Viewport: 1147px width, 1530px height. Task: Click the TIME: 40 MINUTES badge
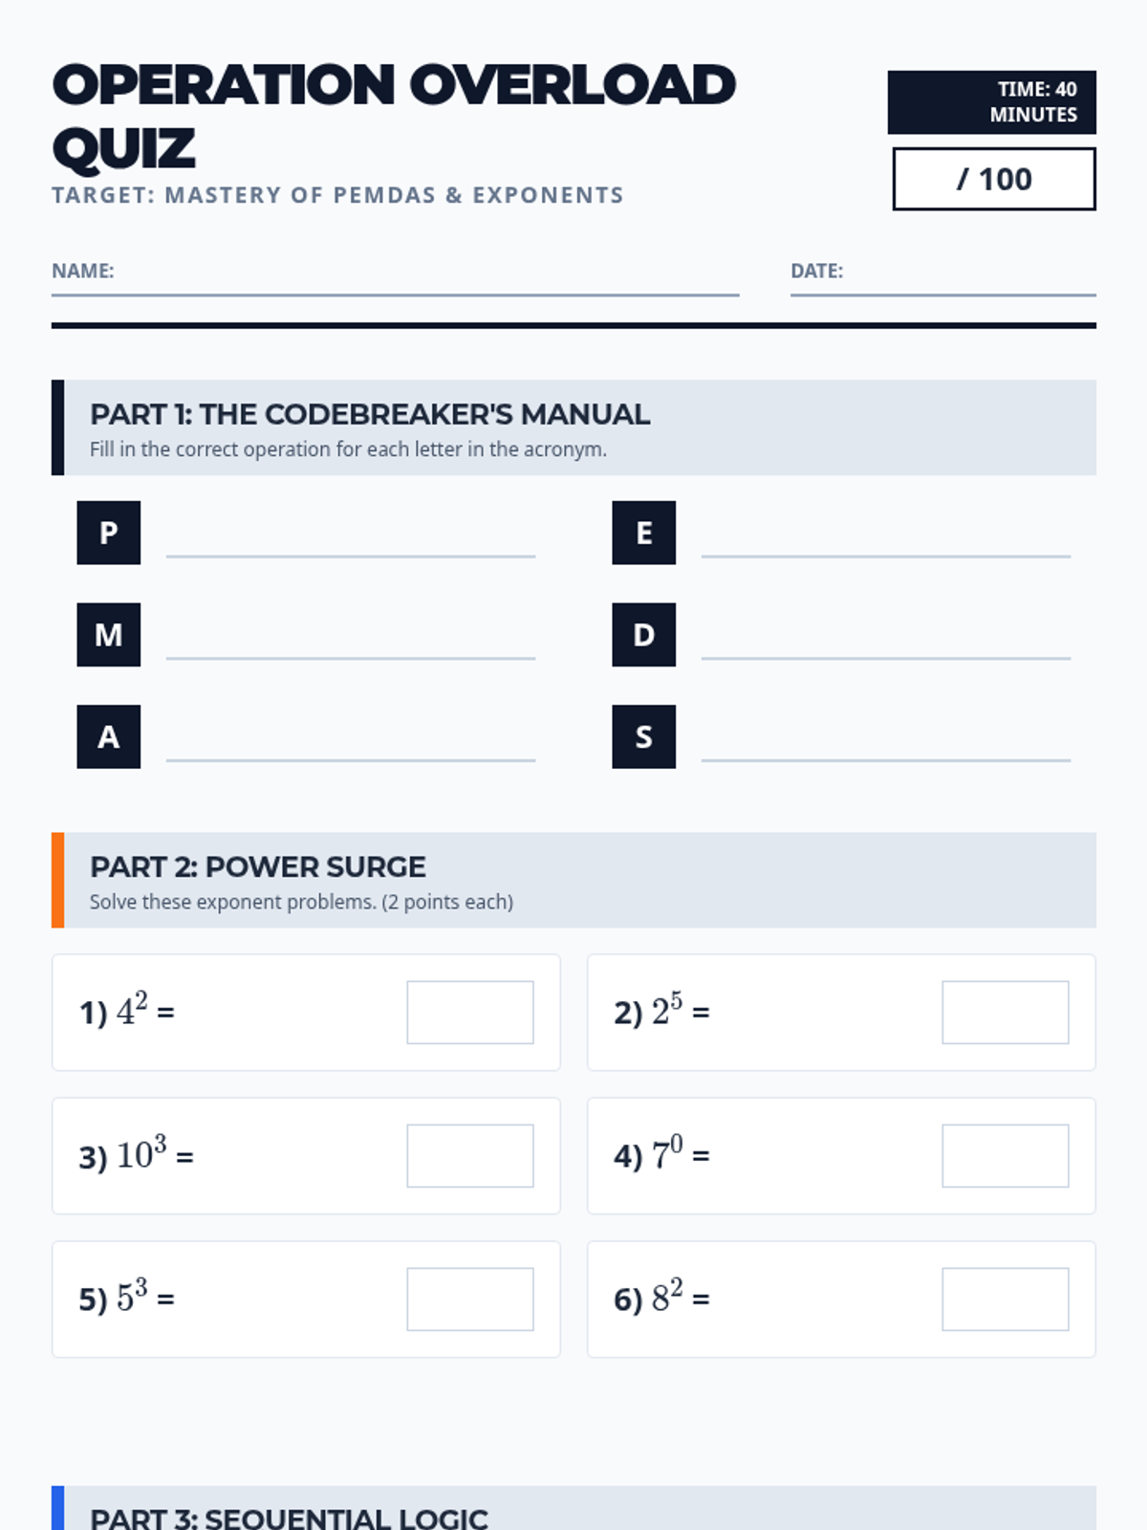click(992, 102)
